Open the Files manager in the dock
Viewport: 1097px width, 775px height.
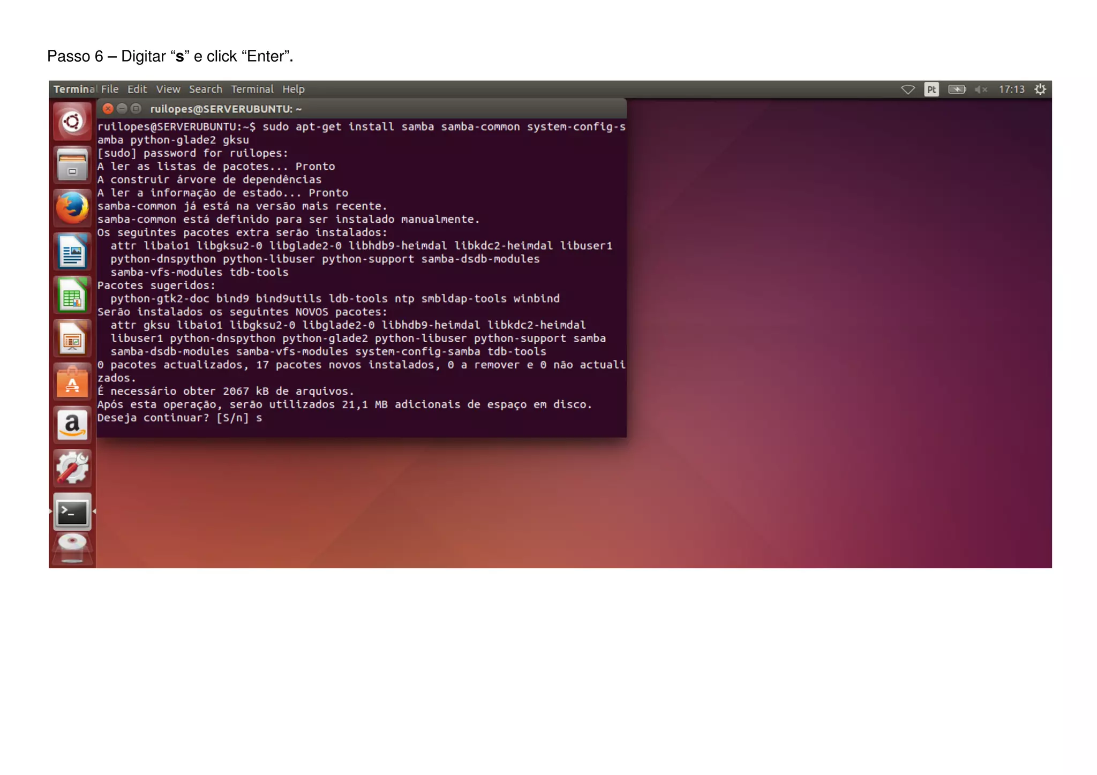pyautogui.click(x=72, y=164)
